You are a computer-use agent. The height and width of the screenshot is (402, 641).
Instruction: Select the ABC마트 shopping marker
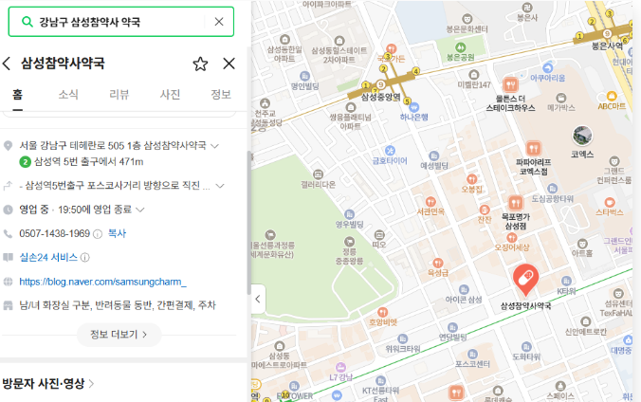[x=612, y=96]
